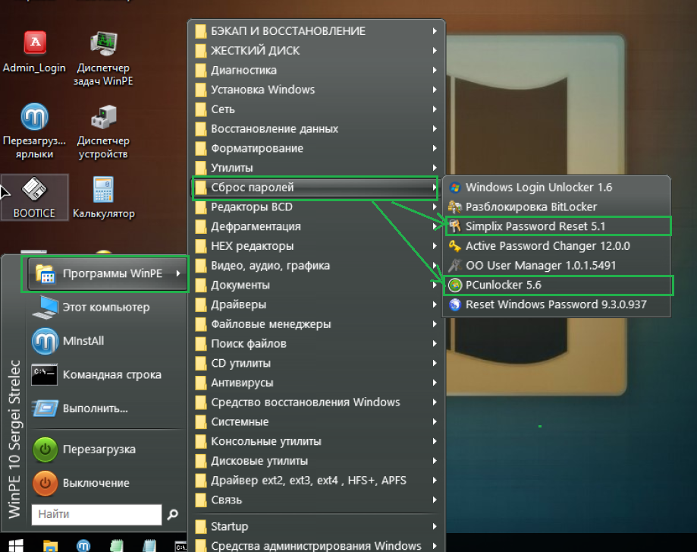Click the Выполнить run dialog icon
Viewport: 697px width, 552px height.
tap(46, 408)
